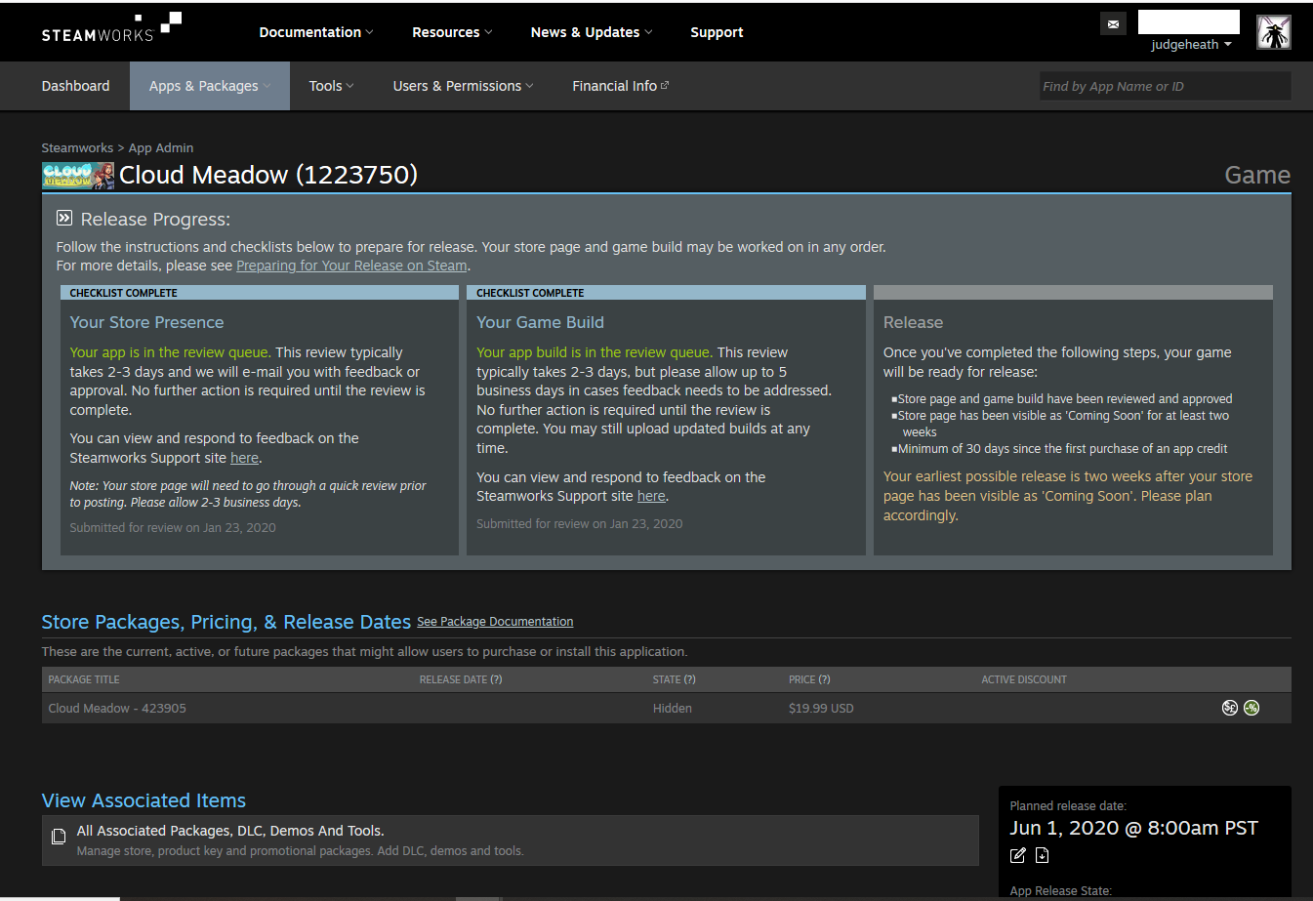
Task: Click the Package Title column header
Action: tap(84, 679)
